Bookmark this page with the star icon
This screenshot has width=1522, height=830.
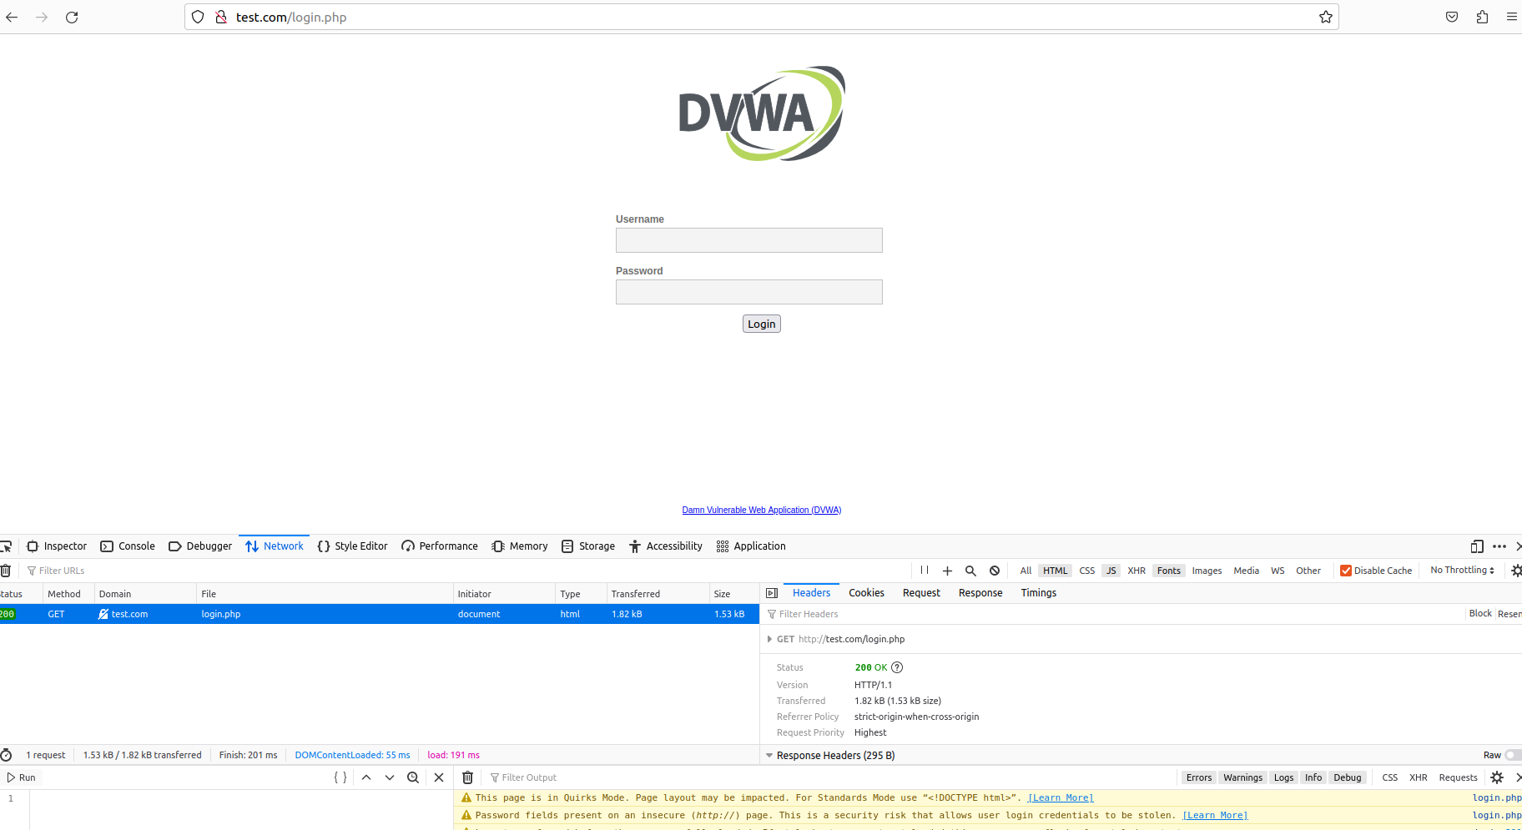pyautogui.click(x=1325, y=17)
